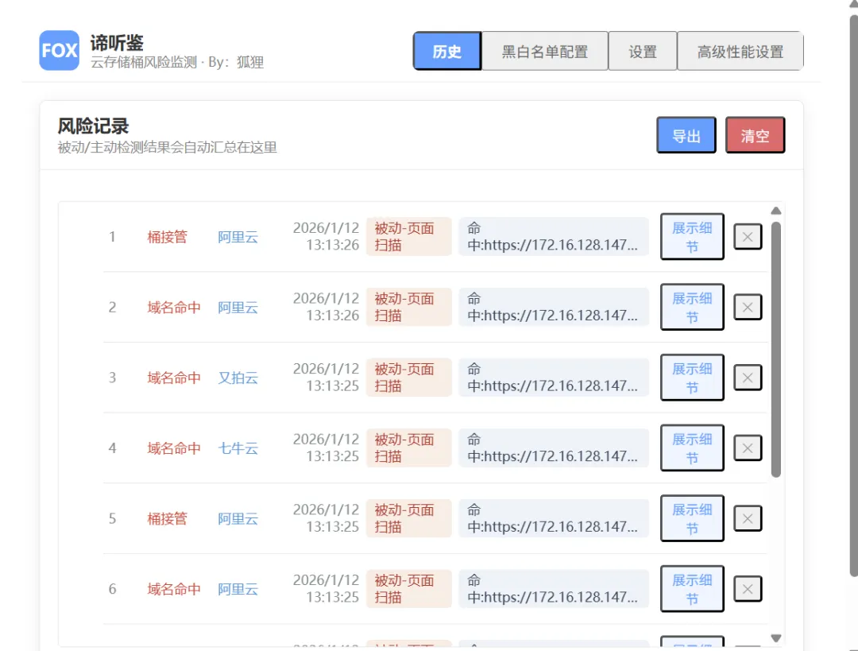Viewport: 858px width, 651px height.
Task: Delete record 2 with its X button
Action: (748, 307)
